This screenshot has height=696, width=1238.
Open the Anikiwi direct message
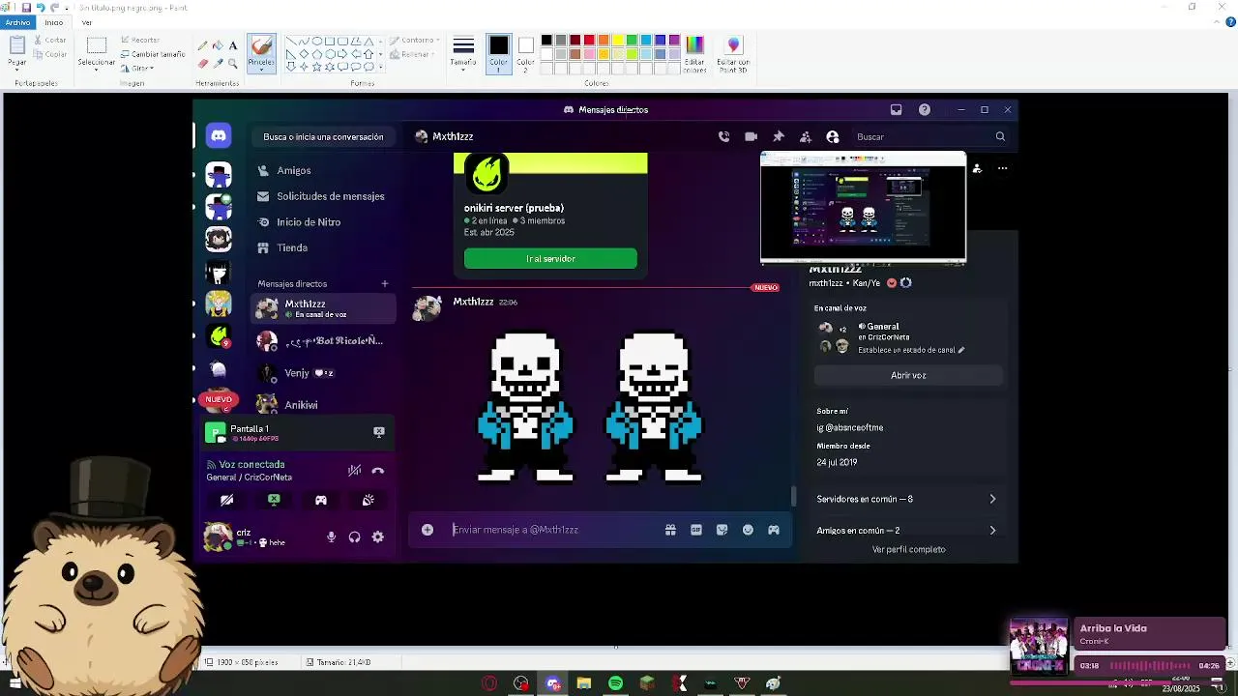pos(324,405)
